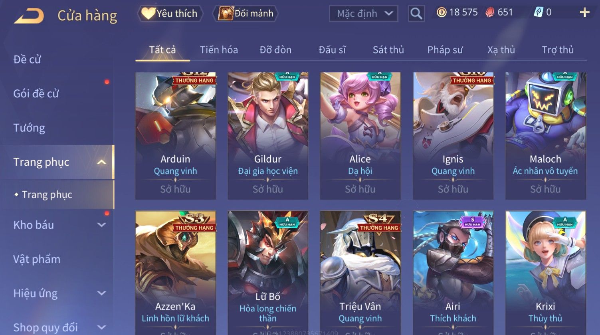
Task: Click the heart icon in Yêu thích
Action: pyautogui.click(x=148, y=14)
